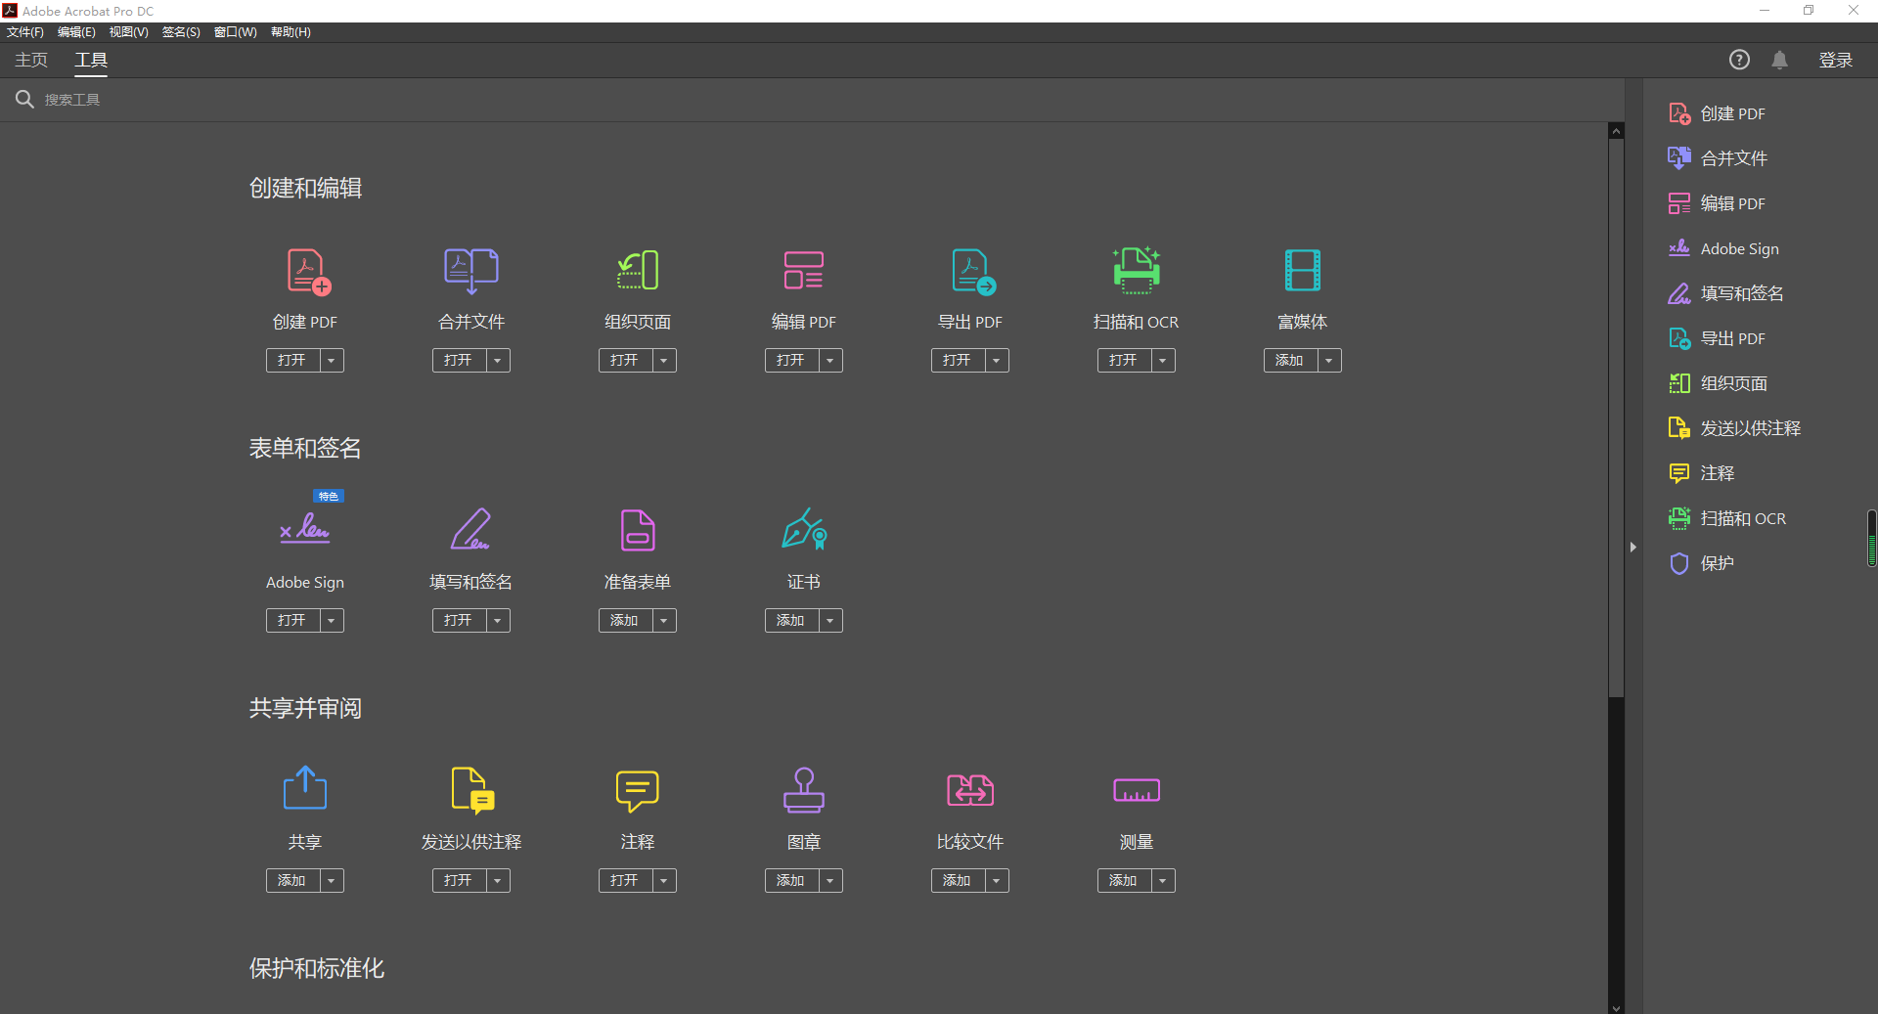Click 打开 button under 填写和签名

tap(459, 621)
